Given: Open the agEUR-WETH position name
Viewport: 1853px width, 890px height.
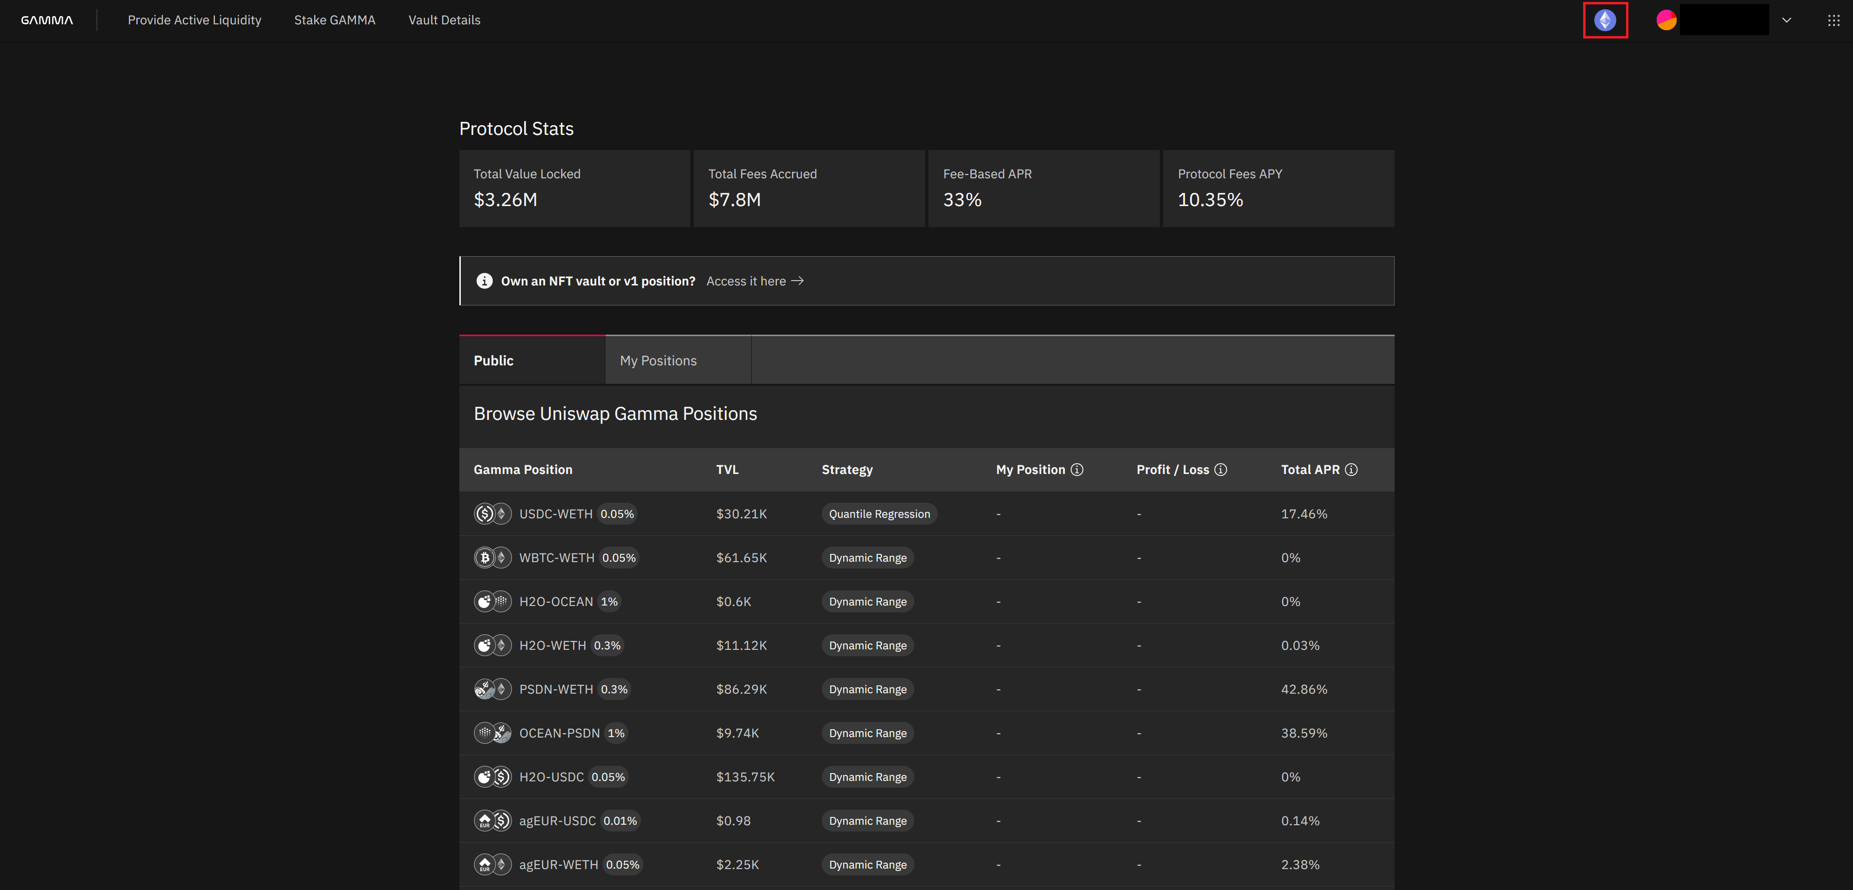Looking at the screenshot, I should pyautogui.click(x=559, y=865).
